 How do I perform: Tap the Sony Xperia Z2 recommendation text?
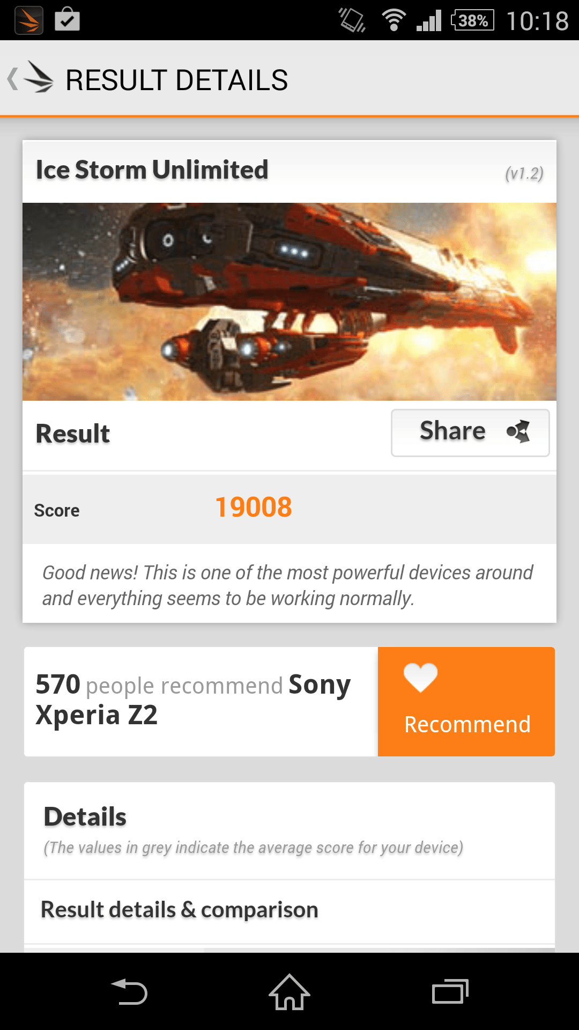tap(193, 700)
